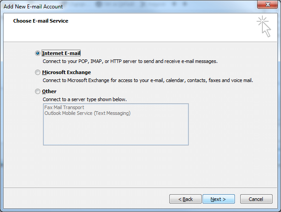Viewport: 281px width, 212px height.
Task: Select the Internet E-mail radio button
Action: (38, 53)
